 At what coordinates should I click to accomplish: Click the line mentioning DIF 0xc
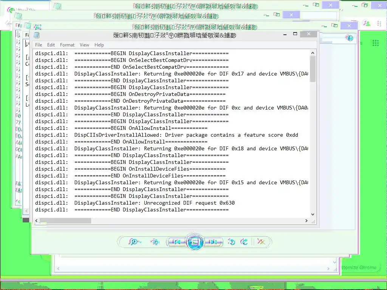(x=171, y=108)
